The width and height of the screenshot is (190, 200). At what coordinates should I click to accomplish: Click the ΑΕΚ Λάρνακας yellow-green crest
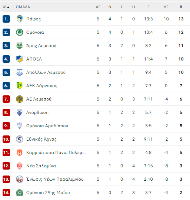click(20, 86)
